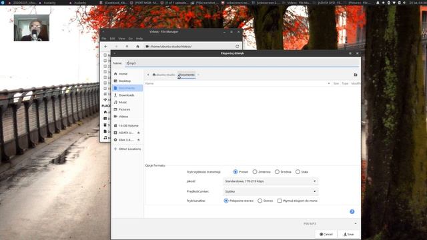Click the ubuntu-studio path breadcrumb

[x=164, y=75]
